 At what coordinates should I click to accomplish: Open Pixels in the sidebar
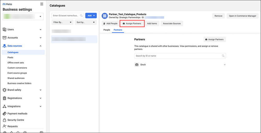pyautogui.click(x=10, y=58)
